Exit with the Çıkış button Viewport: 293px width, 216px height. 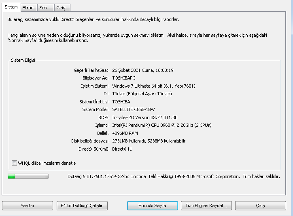point(261,206)
